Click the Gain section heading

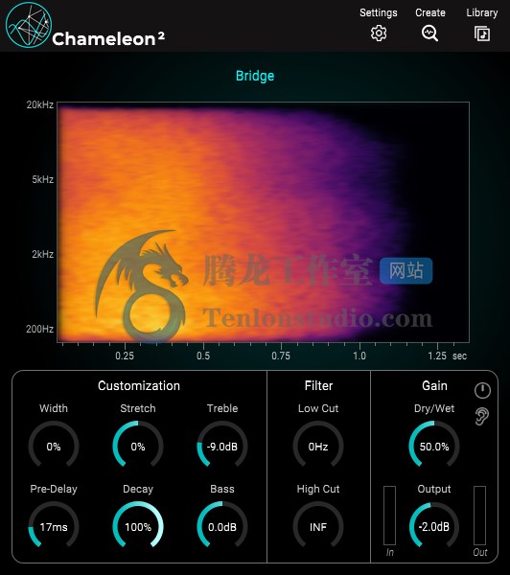(x=434, y=386)
